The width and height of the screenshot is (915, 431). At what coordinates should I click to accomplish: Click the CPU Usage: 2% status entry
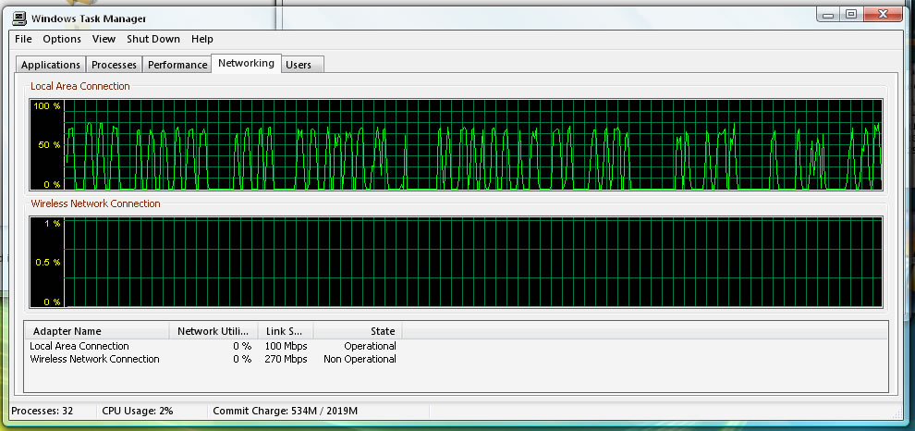(138, 412)
